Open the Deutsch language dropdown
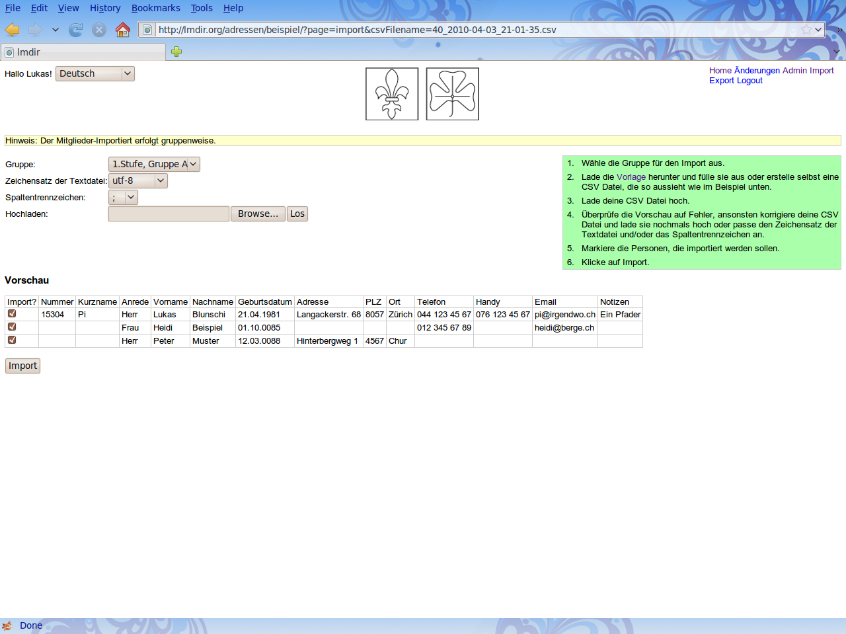Screen dimensions: 846x634 95,74
